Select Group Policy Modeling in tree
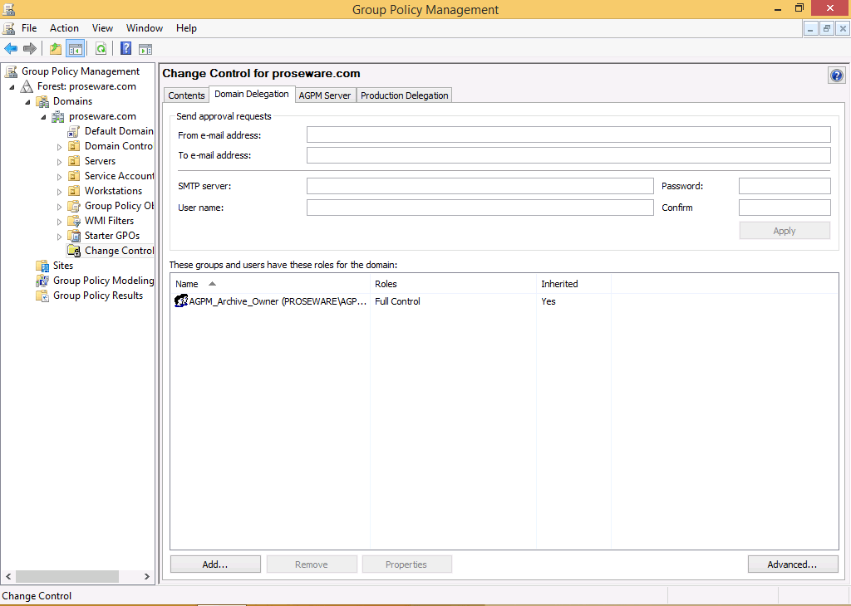 click(103, 281)
